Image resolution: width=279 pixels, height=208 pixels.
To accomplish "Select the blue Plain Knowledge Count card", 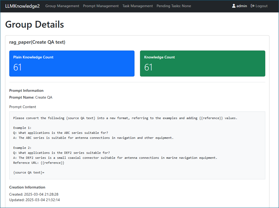I will 72,63.
